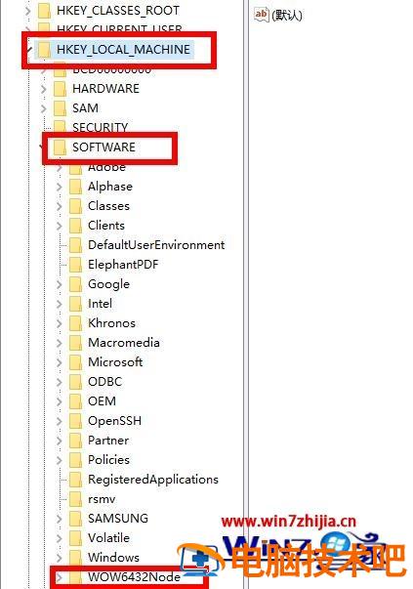Viewport: 413px width, 589px height.
Task: Expand the Policies subkey
Action: 59,460
